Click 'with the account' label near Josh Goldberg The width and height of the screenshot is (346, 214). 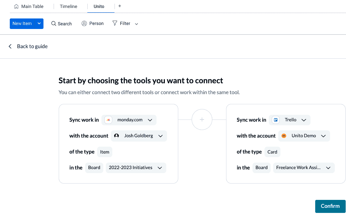89,136
